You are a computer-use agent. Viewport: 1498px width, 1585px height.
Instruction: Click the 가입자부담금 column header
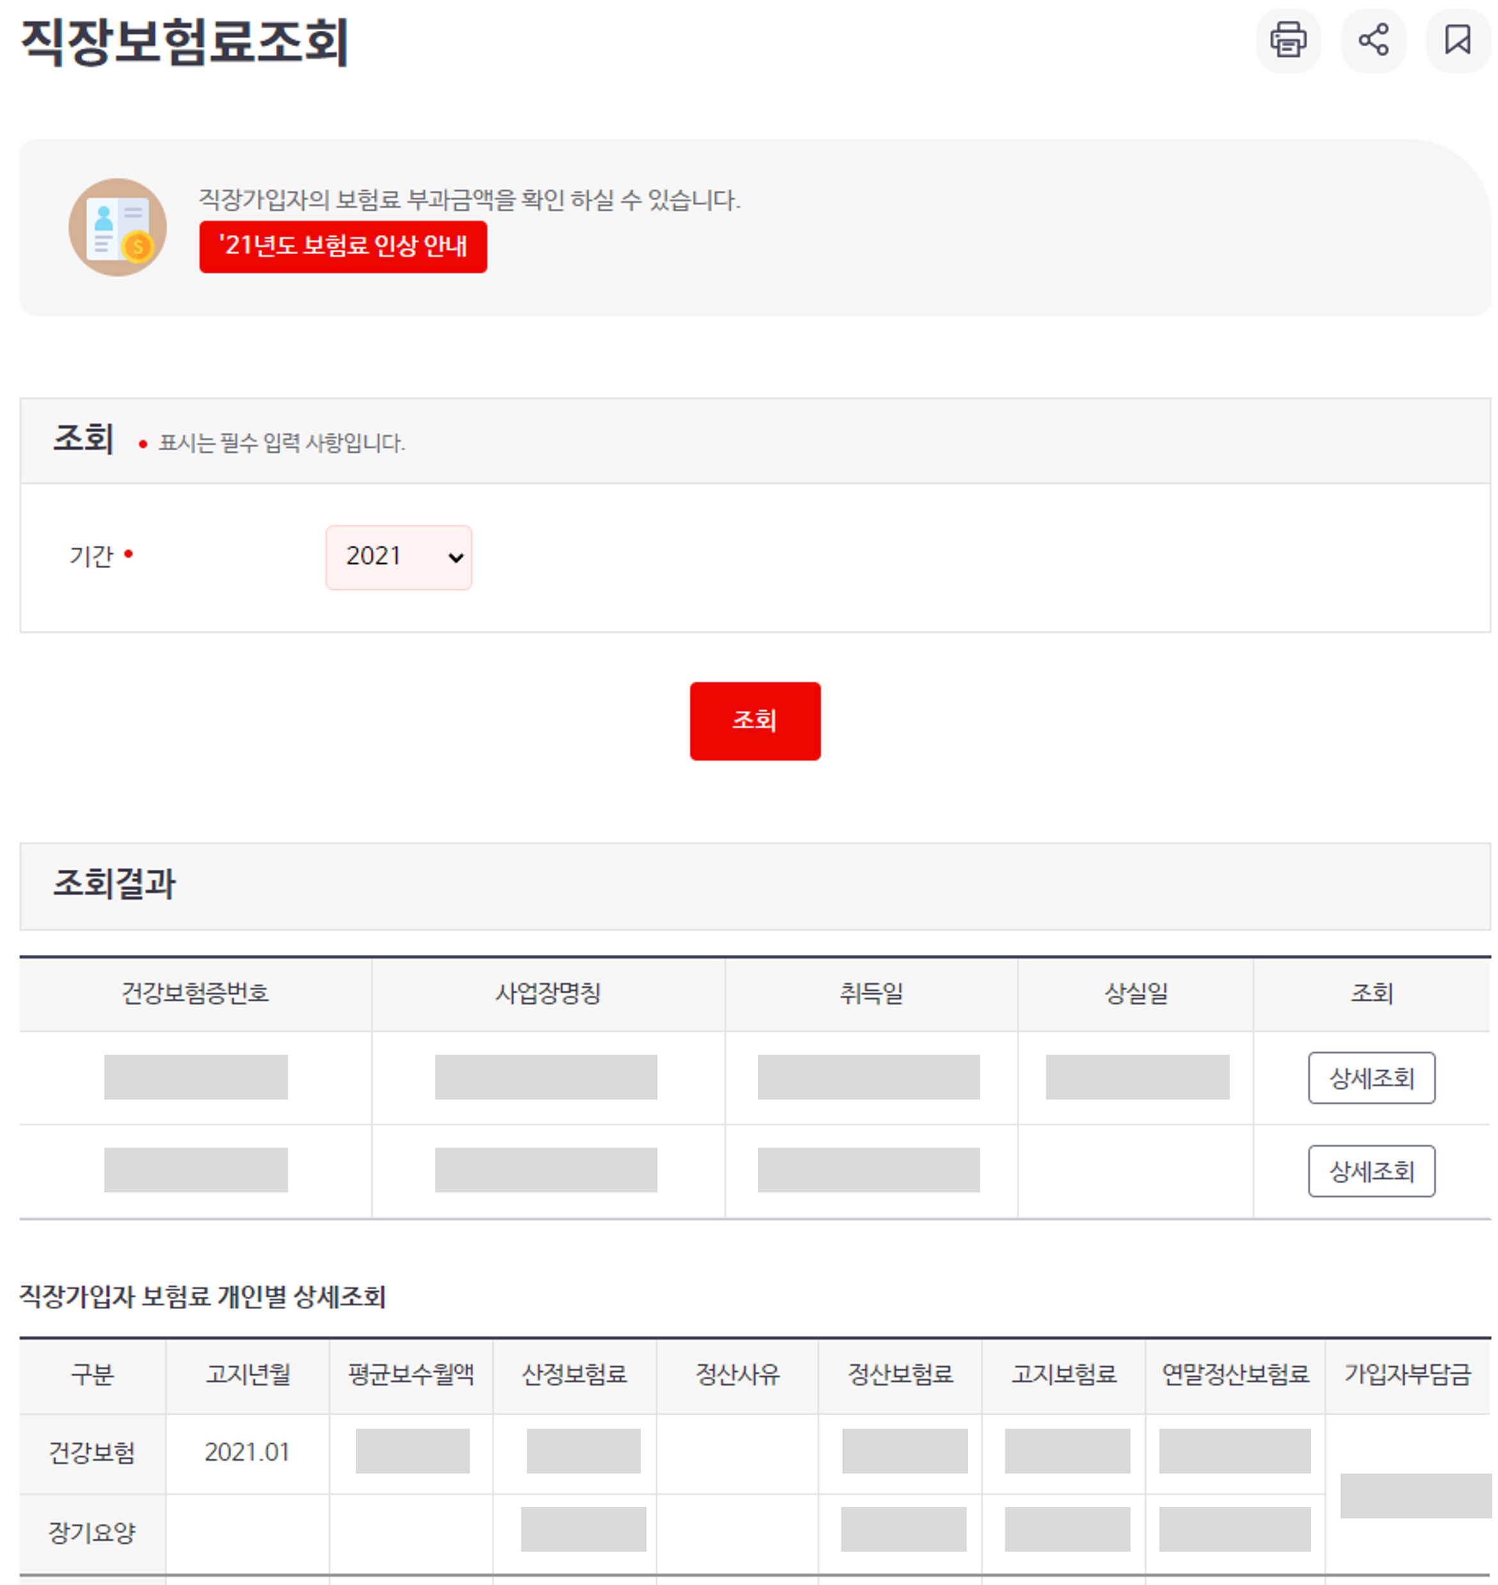point(1407,1374)
